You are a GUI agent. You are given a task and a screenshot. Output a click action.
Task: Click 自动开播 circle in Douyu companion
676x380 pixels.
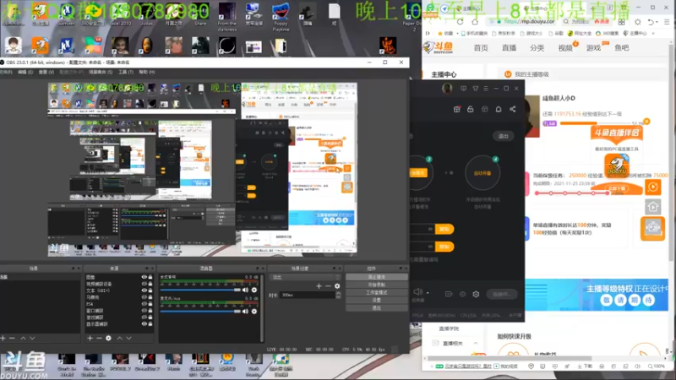point(482,173)
